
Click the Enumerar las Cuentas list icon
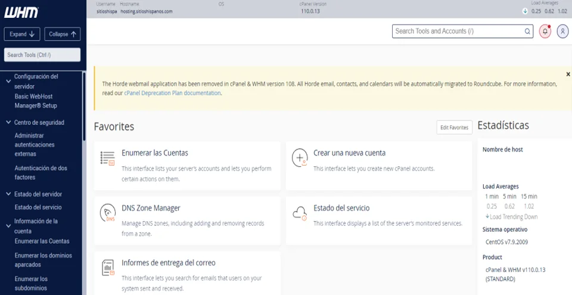[107, 157]
